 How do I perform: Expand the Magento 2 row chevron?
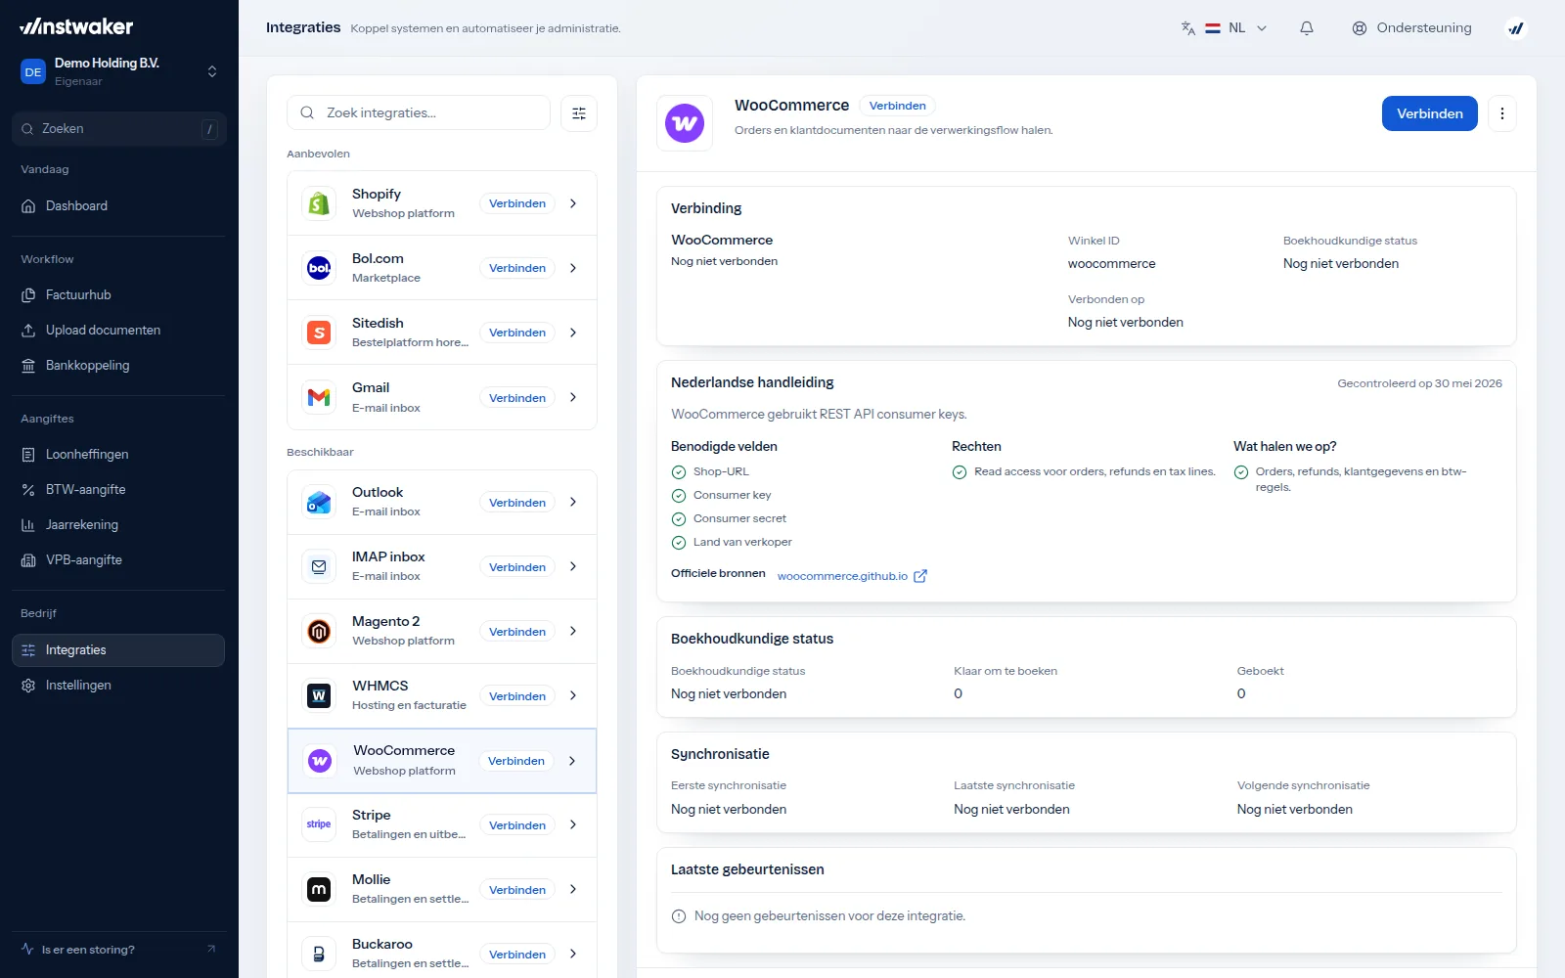573,631
